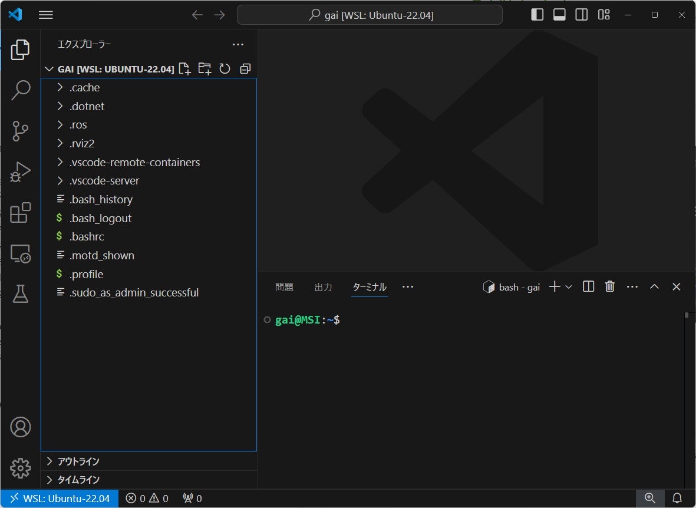Open the Testing flask view
696x508 pixels.
pos(20,294)
